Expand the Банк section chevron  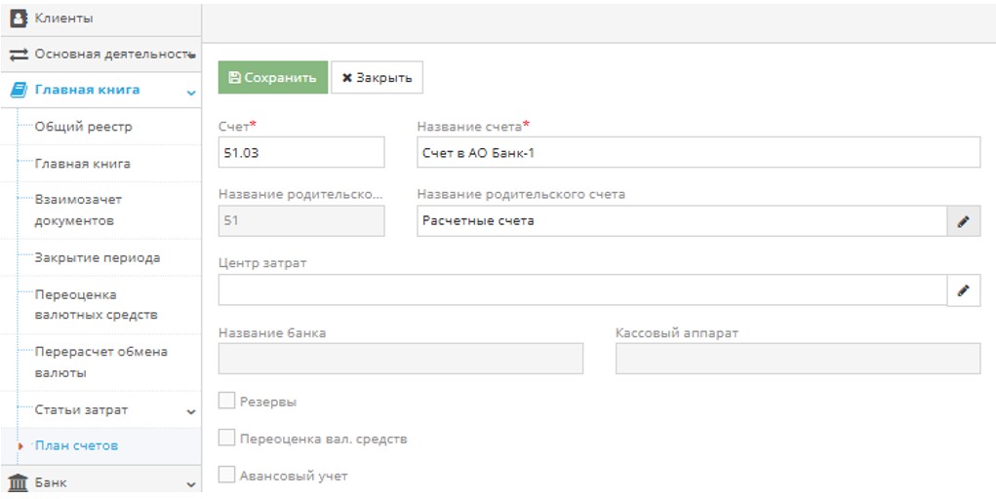tap(191, 483)
